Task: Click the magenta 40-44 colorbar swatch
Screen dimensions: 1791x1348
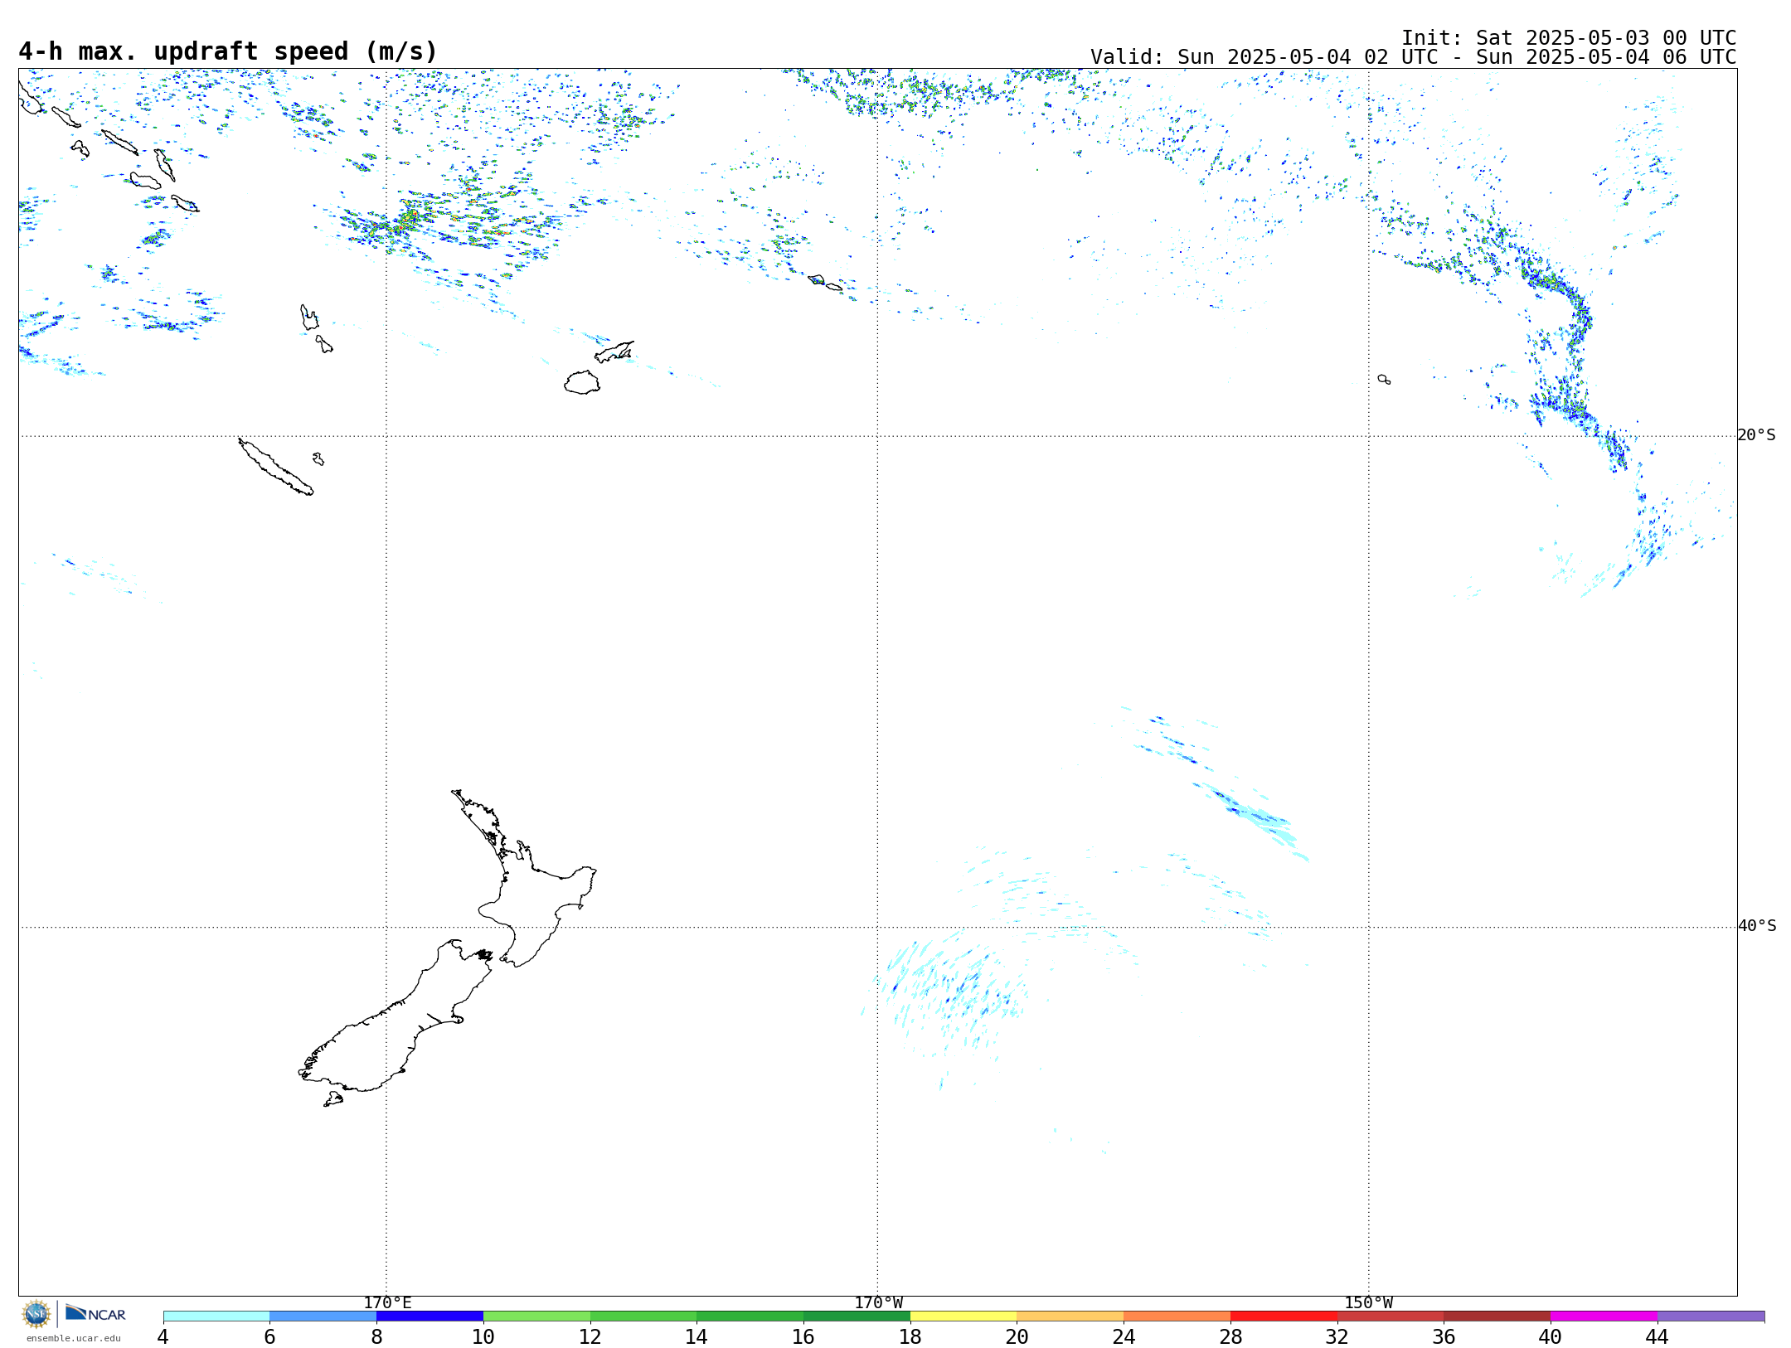Action: coord(1604,1316)
